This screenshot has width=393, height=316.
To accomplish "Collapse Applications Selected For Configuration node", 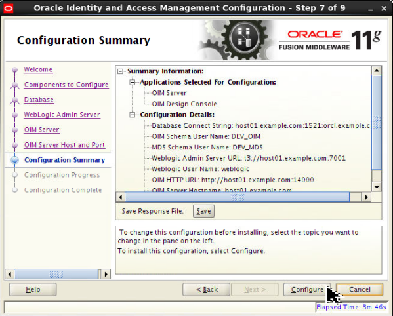I will pyautogui.click(x=133, y=83).
